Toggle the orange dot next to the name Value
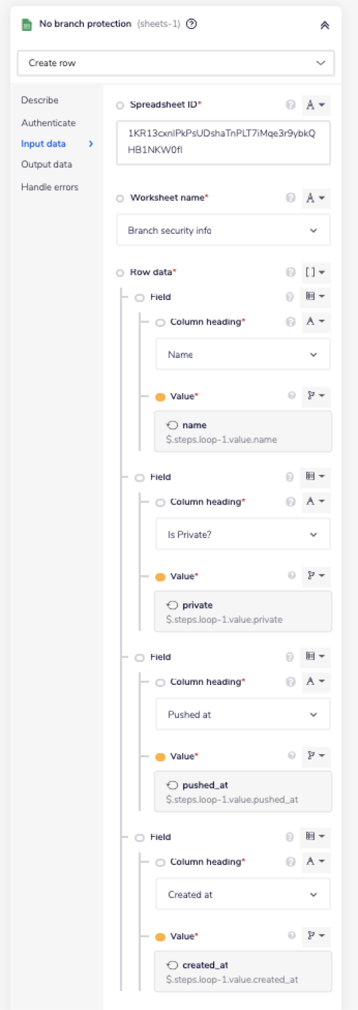358x1010 pixels. click(160, 396)
